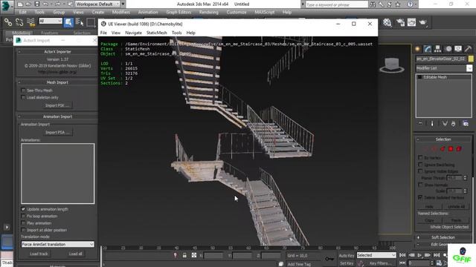Click Remove Modifier trash icon below stack

click(453, 124)
